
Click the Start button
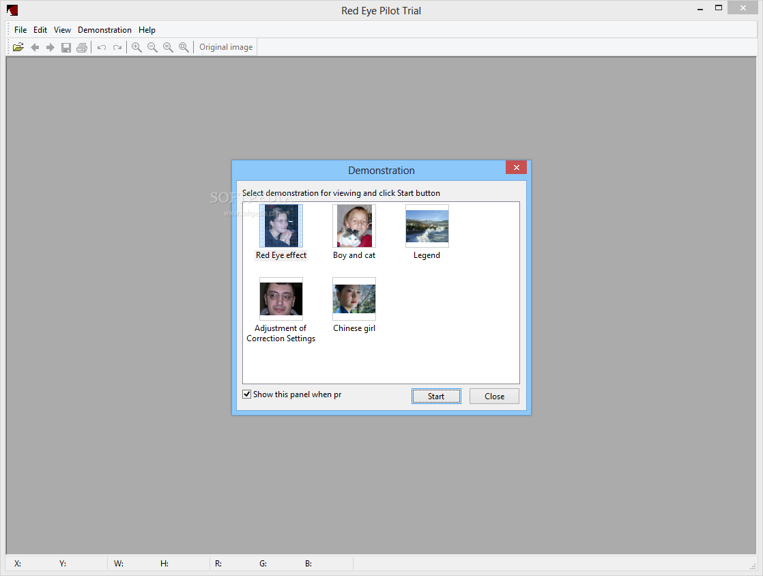[x=436, y=396]
